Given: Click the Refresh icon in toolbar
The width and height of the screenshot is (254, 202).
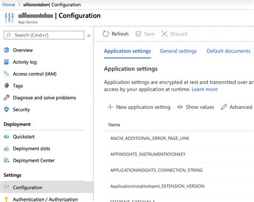Looking at the screenshot, I should [x=106, y=34].
